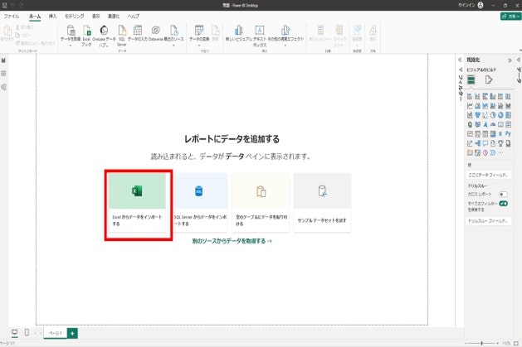
Task: Switch to the Format visual pane icon
Action: (x=488, y=80)
